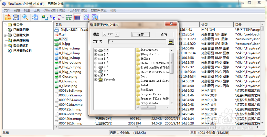Click the find magnifier toolbar icon
This screenshot has height=137, width=267.
click(x=25, y=17)
